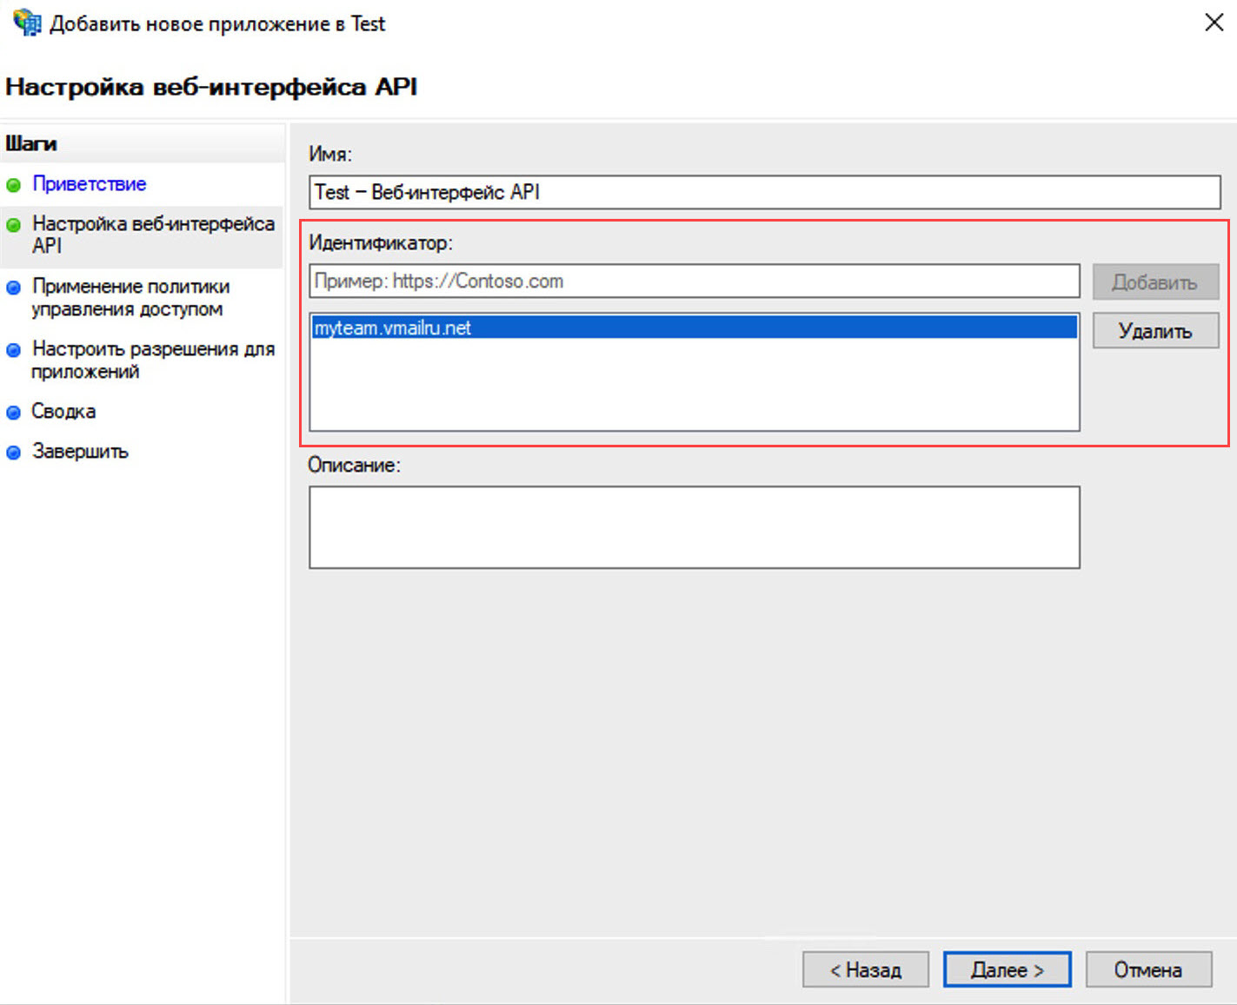This screenshot has height=1005, width=1237.
Task: Select Применение политики управления доступом step label
Action: 130,297
